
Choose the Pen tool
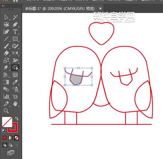15,25
